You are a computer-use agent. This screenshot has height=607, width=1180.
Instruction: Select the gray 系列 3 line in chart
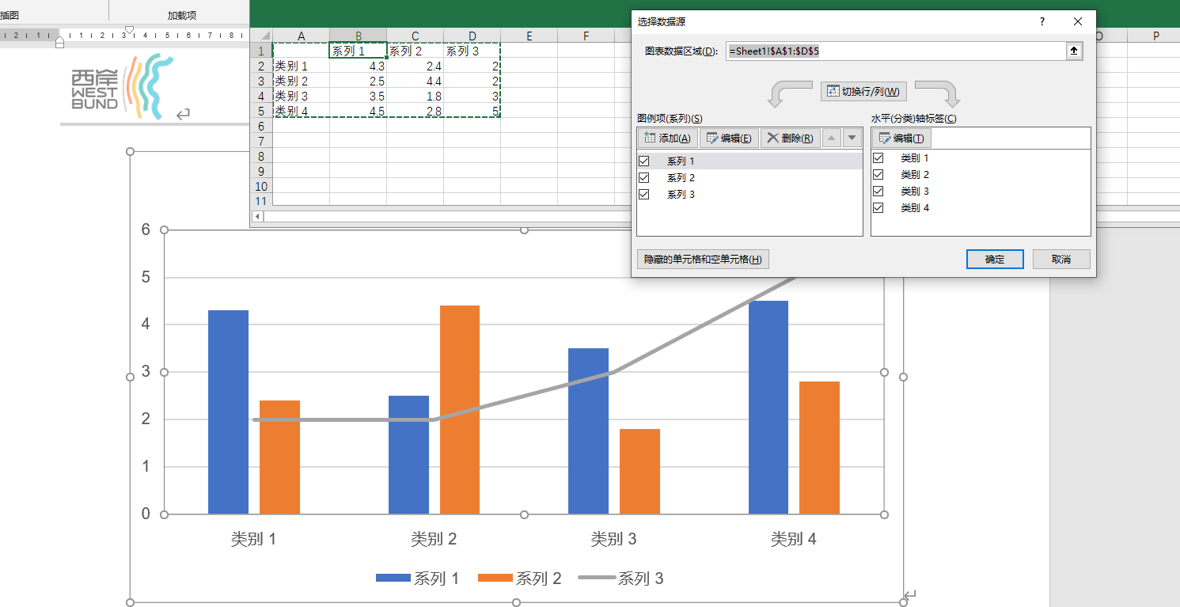coord(525,395)
